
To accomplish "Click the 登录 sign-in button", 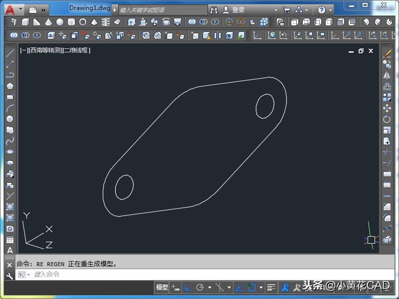I will [x=234, y=10].
